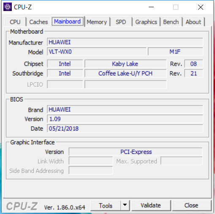Open the Caches tab
Viewport: 215px width, 214px height.
[x=38, y=22]
